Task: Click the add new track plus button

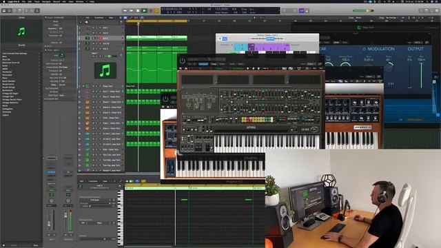Action: (81, 22)
